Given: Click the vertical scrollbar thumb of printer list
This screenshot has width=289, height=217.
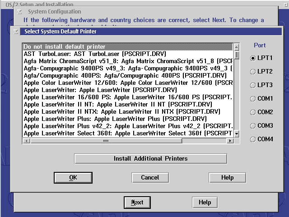Looking at the screenshot, I should 237,55.
